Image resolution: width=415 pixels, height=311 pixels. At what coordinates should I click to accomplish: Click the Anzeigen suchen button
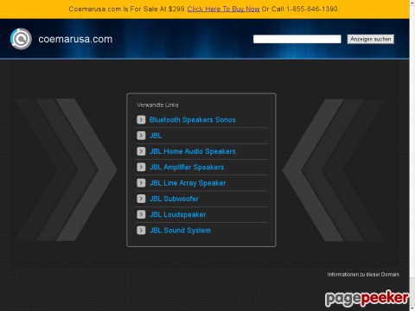click(371, 39)
